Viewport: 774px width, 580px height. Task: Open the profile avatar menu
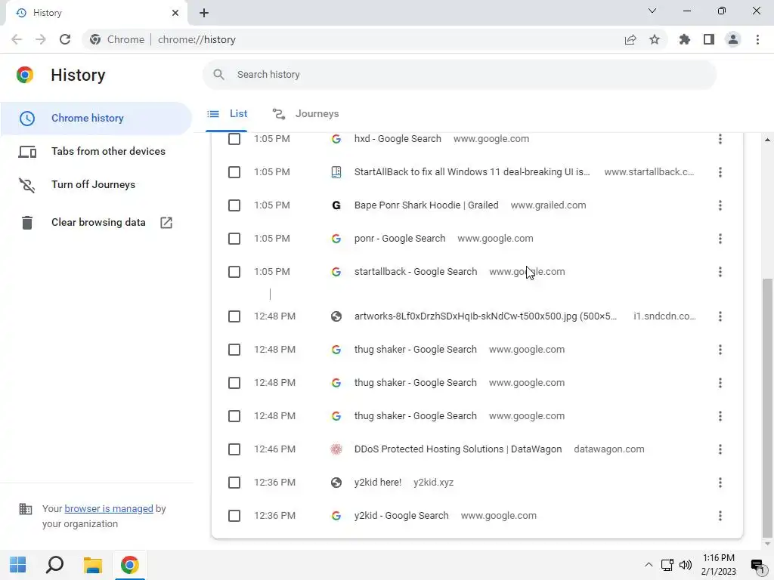point(733,39)
